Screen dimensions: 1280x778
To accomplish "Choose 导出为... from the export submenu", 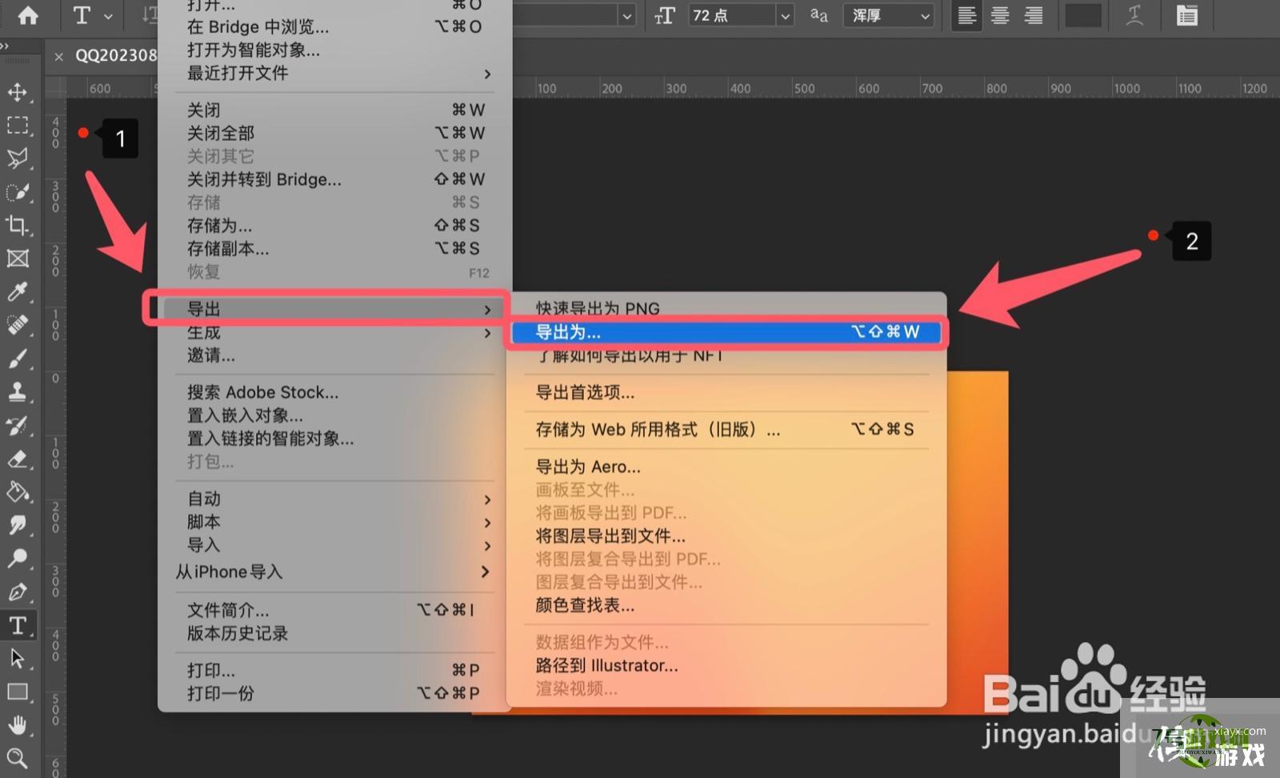I will [726, 331].
